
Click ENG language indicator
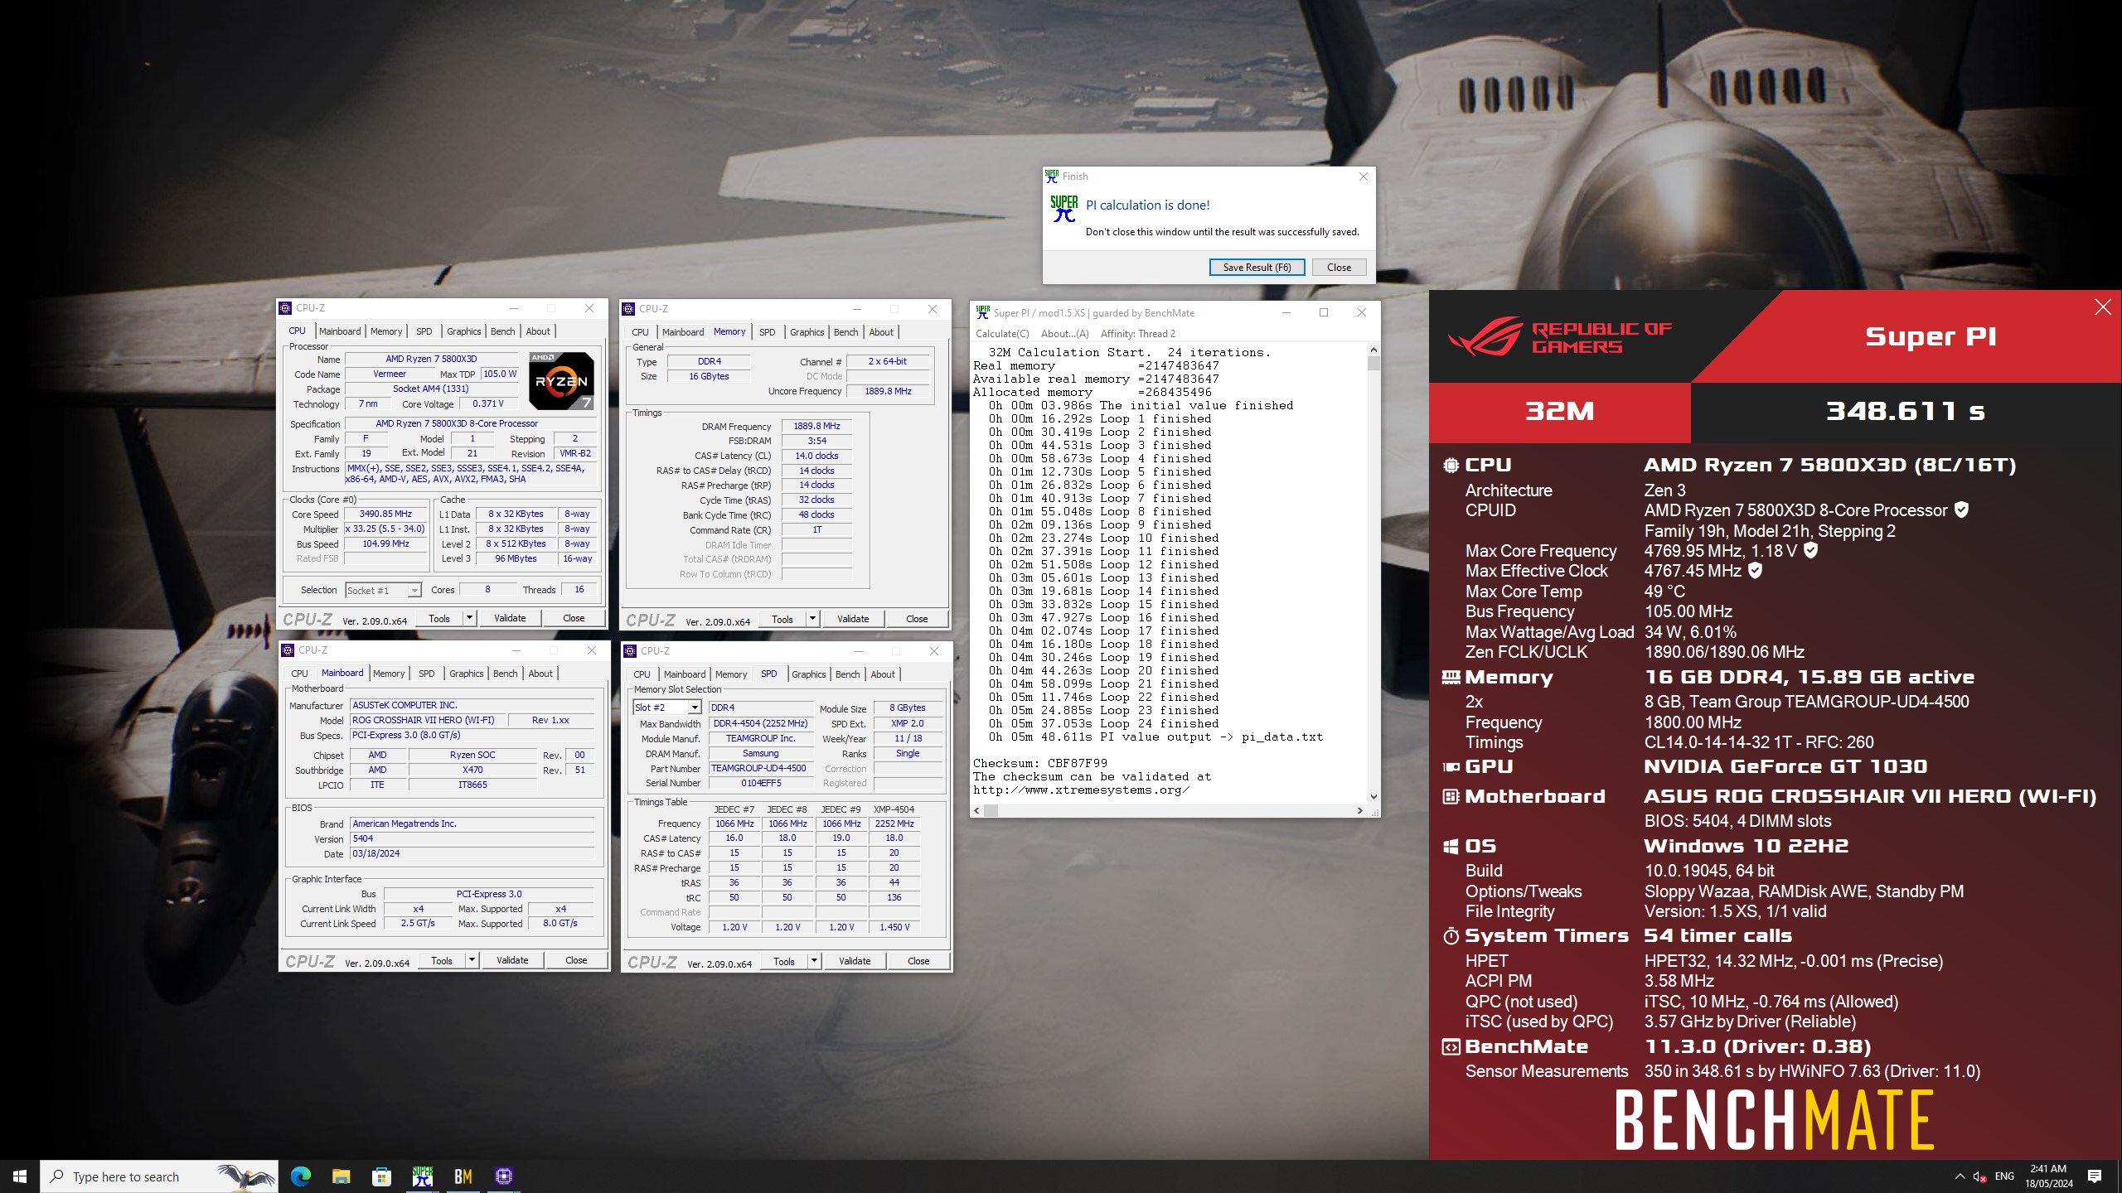[x=2004, y=1176]
